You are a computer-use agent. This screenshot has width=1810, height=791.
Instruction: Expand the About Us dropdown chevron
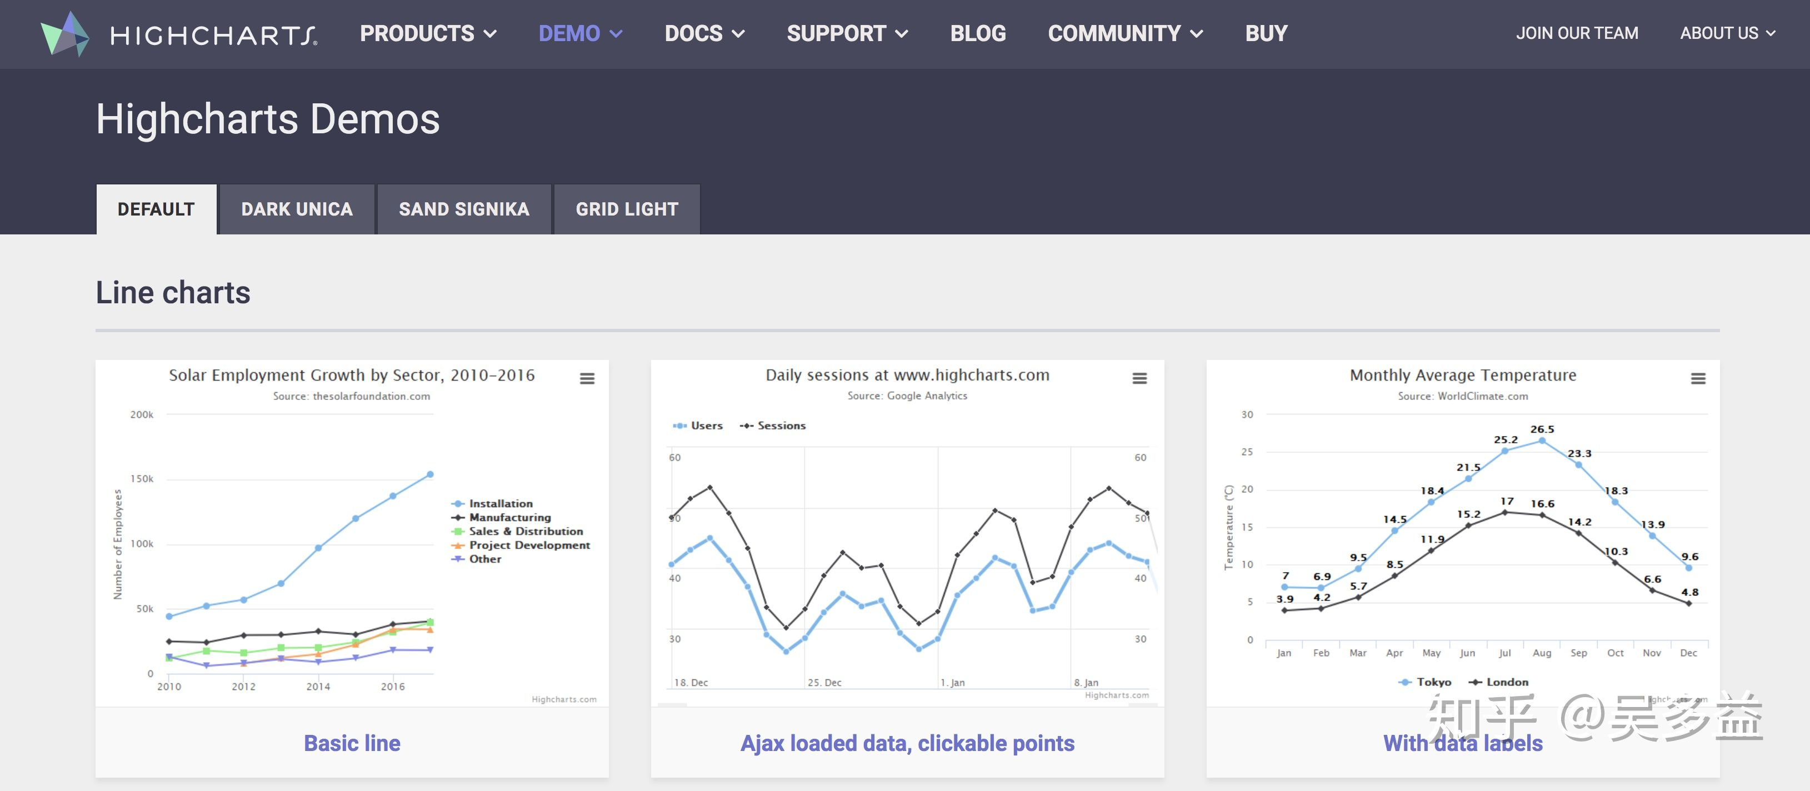(x=1771, y=34)
